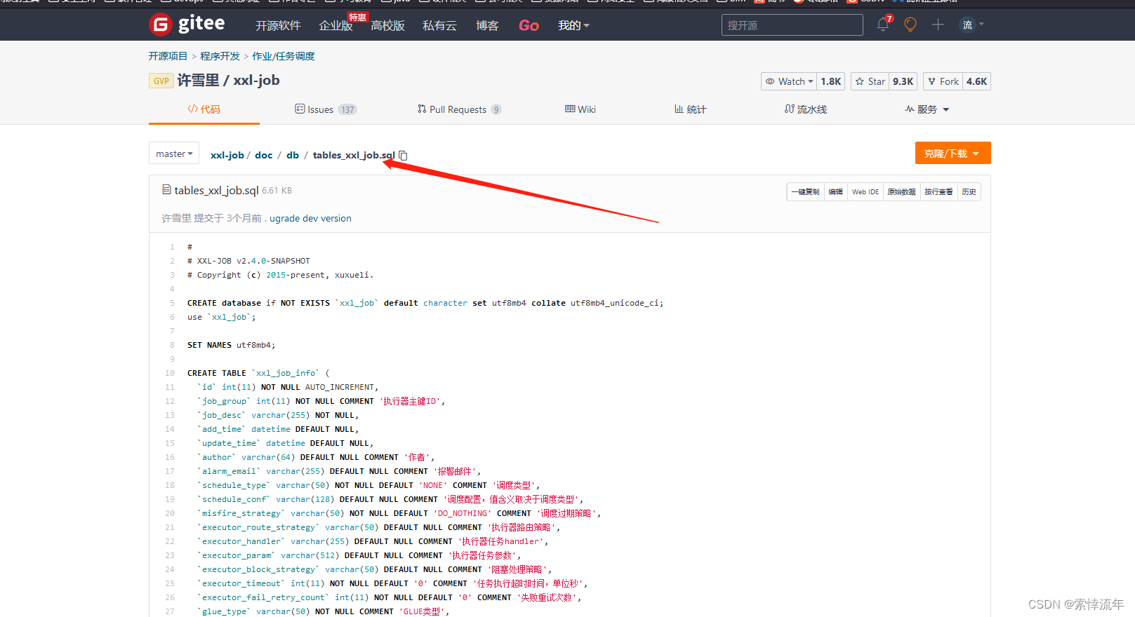This screenshot has width=1135, height=617.
Task: Open the 高校版 menu item
Action: (387, 25)
